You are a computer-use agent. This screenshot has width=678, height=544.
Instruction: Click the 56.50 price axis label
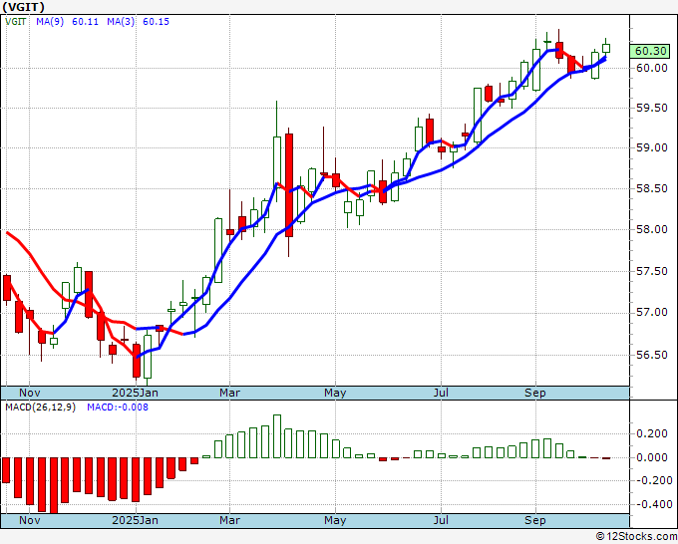(652, 355)
